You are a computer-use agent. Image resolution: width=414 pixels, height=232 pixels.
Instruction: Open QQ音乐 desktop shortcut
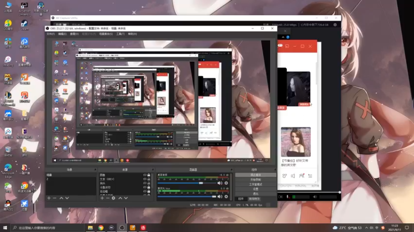[x=8, y=25]
